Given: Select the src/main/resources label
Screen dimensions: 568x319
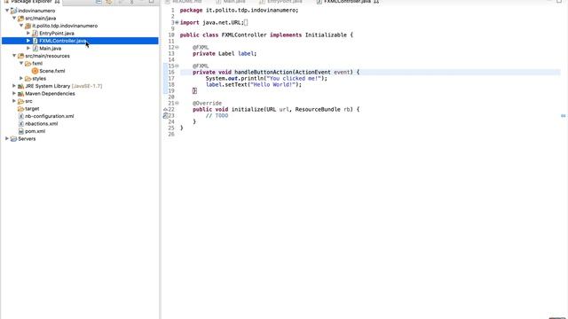Looking at the screenshot, I should [x=47, y=56].
